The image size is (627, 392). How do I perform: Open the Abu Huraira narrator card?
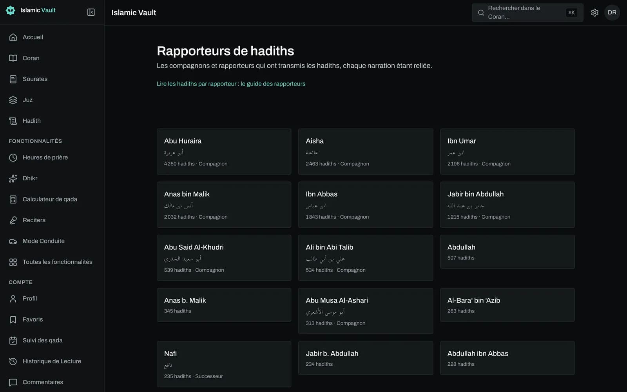pyautogui.click(x=224, y=151)
